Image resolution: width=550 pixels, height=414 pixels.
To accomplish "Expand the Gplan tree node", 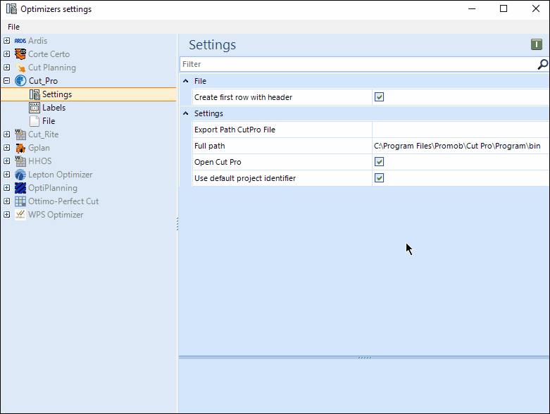I will (x=6, y=148).
